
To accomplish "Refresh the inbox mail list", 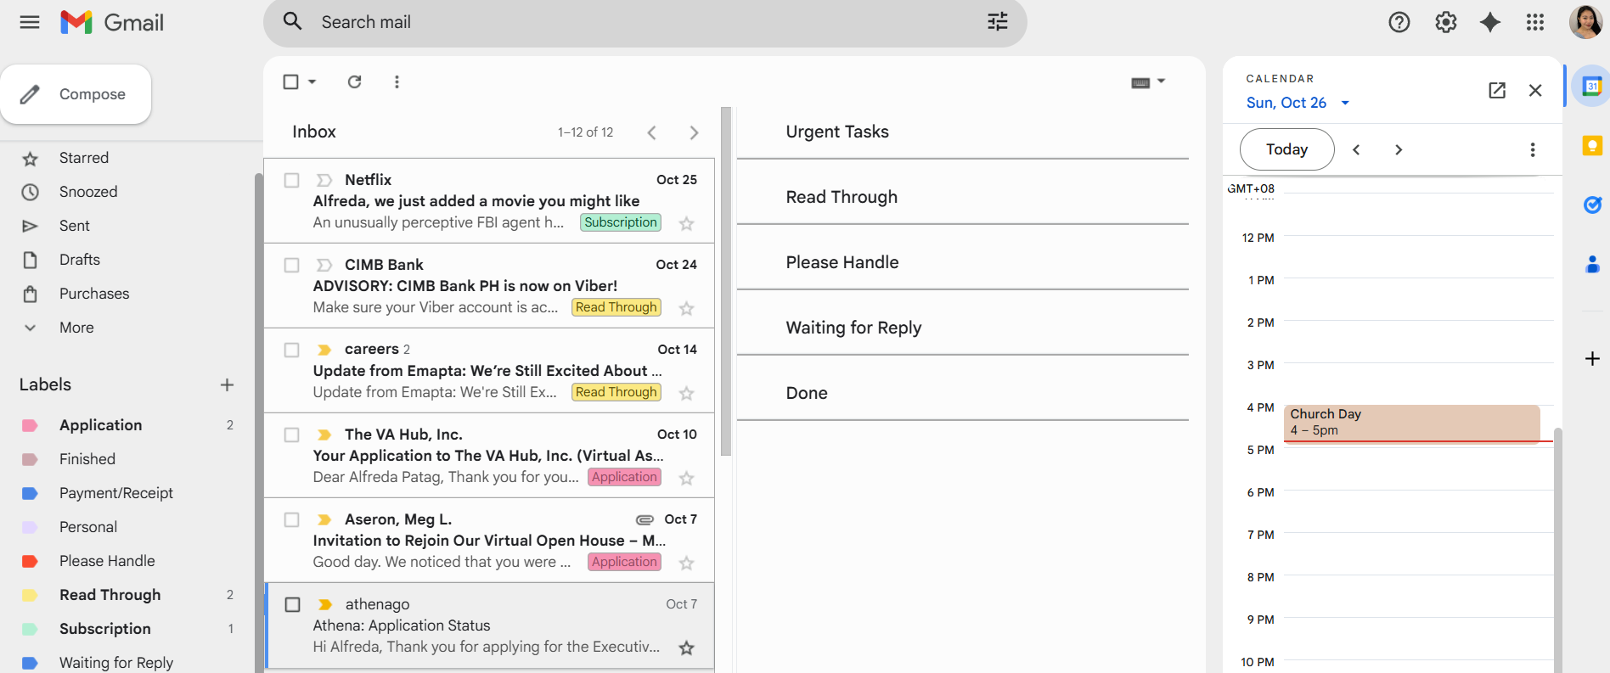I will tap(354, 81).
